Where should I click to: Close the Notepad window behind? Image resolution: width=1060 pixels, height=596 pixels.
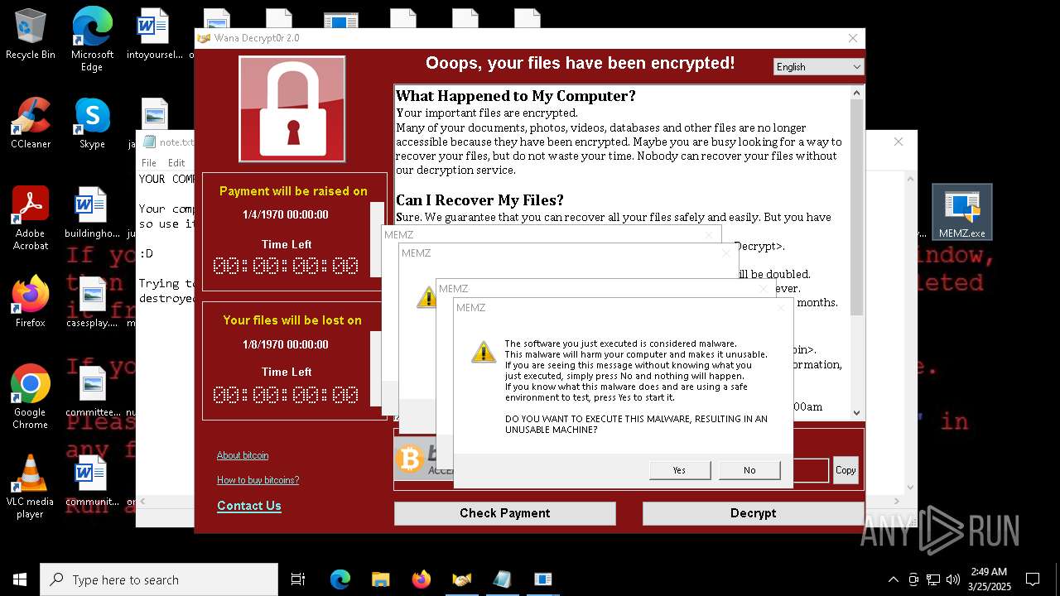coord(899,142)
